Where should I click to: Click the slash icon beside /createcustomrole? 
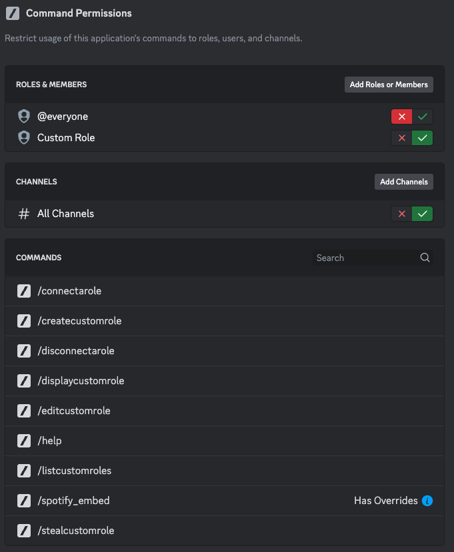pyautogui.click(x=24, y=321)
